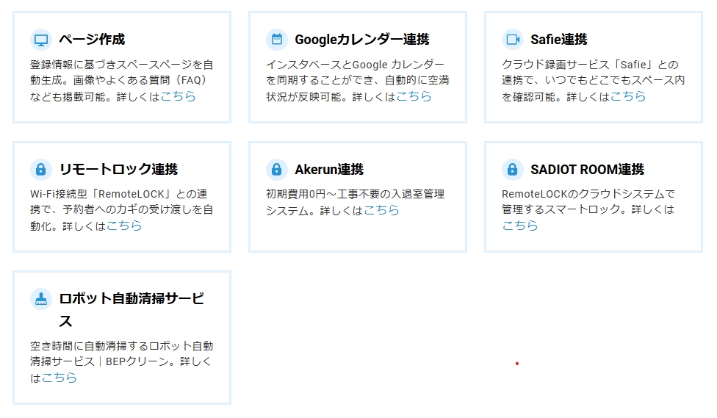Click the monitor icon beside ページ作成

(x=41, y=40)
